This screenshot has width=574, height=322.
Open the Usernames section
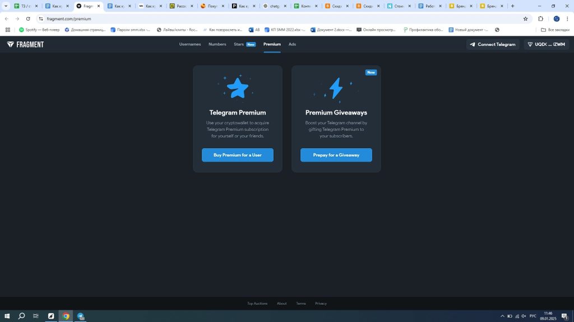point(190,44)
